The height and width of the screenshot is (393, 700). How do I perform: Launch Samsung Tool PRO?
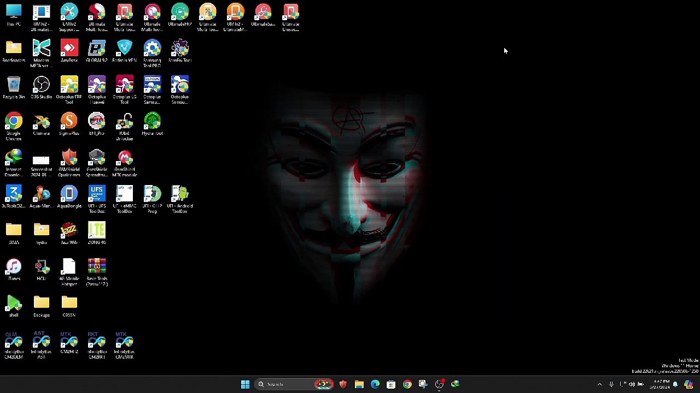(152, 54)
